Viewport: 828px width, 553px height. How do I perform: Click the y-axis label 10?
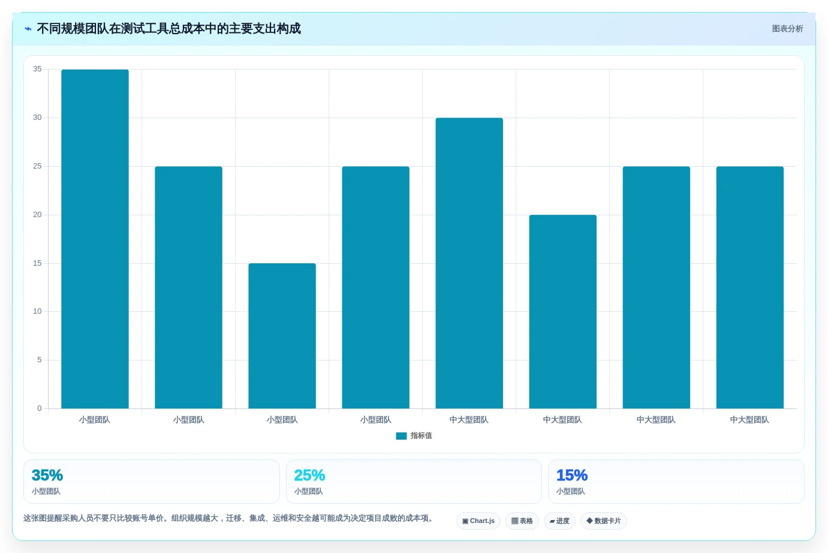(x=37, y=311)
